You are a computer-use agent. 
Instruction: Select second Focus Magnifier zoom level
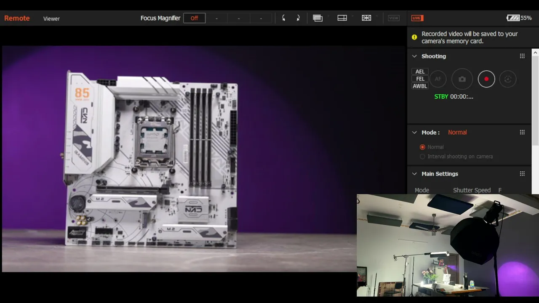[239, 18]
